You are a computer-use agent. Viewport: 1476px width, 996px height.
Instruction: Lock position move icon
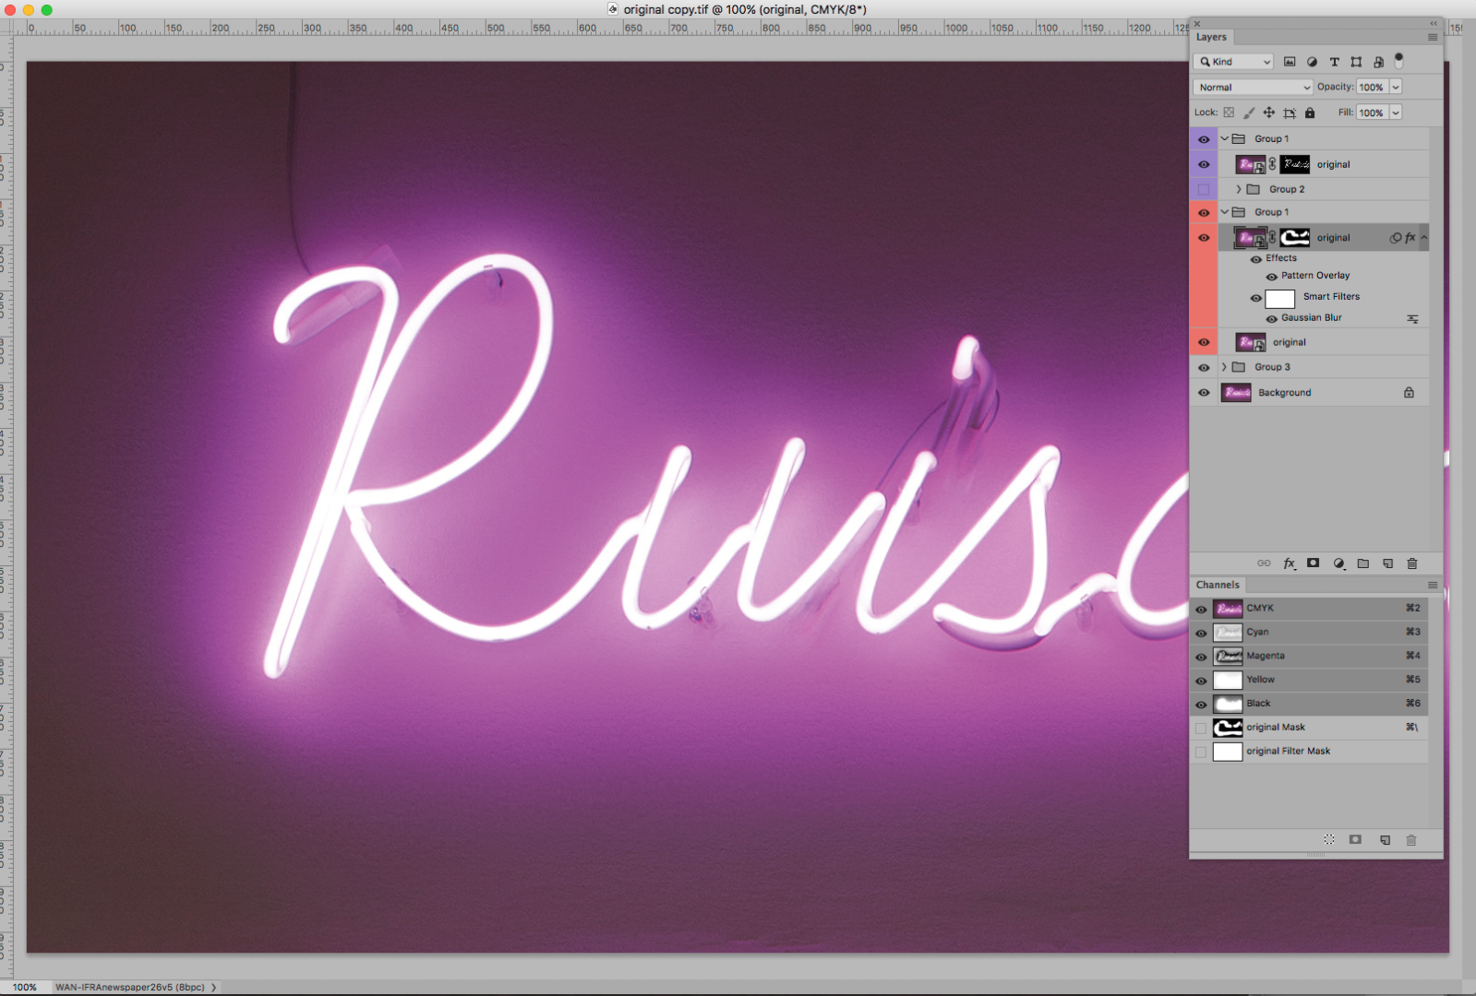[x=1269, y=113]
